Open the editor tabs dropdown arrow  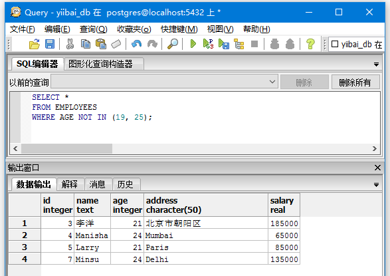tap(376, 65)
